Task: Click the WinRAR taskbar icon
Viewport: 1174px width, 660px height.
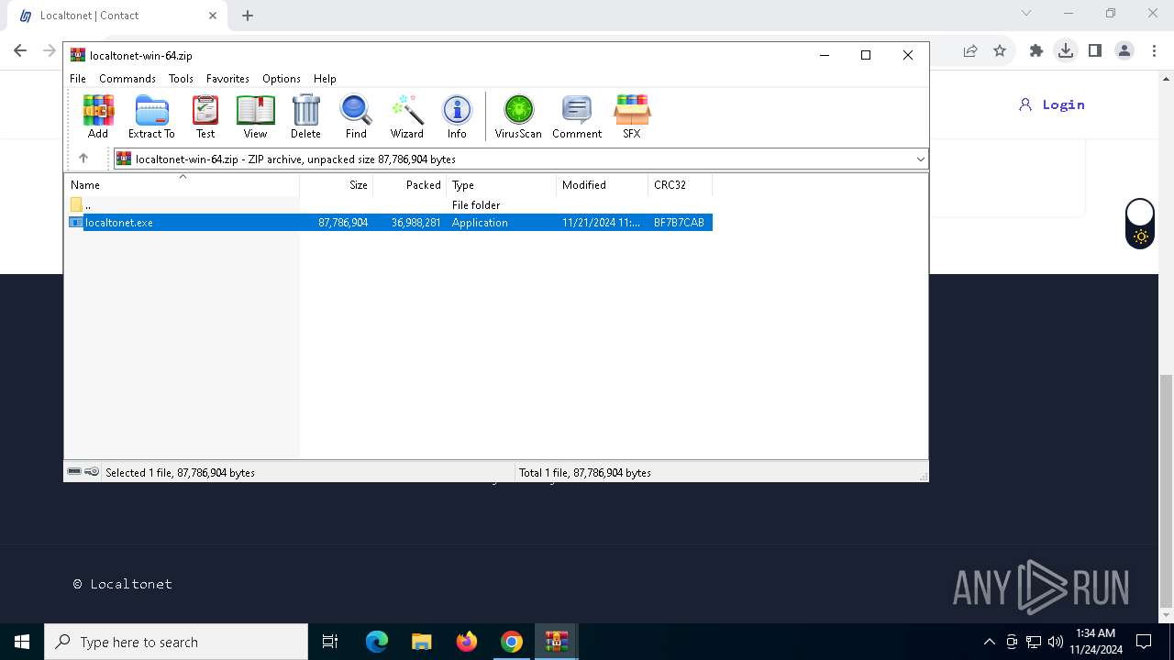Action: 557,642
